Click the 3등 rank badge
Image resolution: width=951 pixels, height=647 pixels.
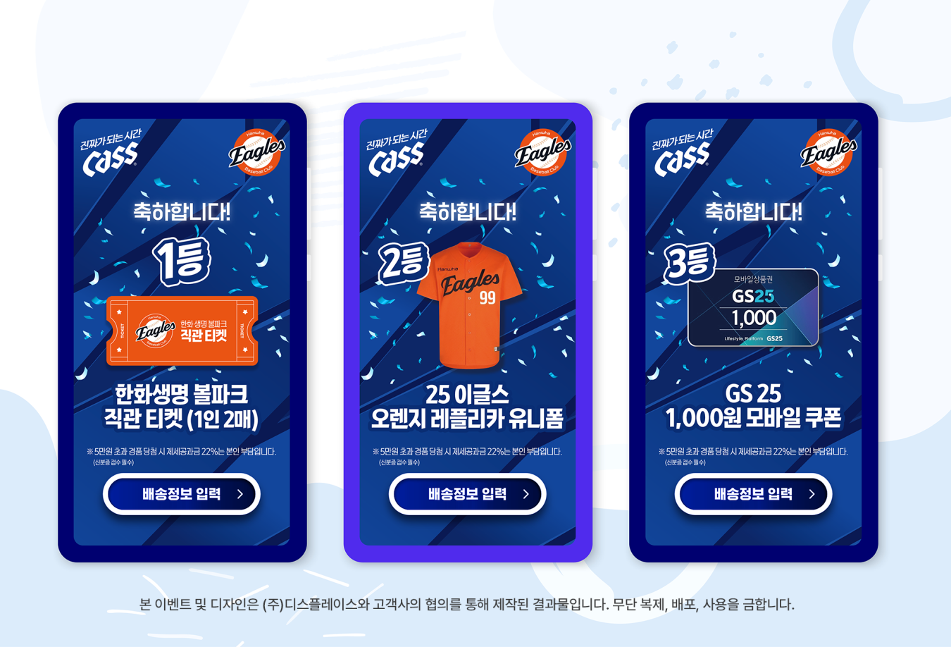coord(690,262)
